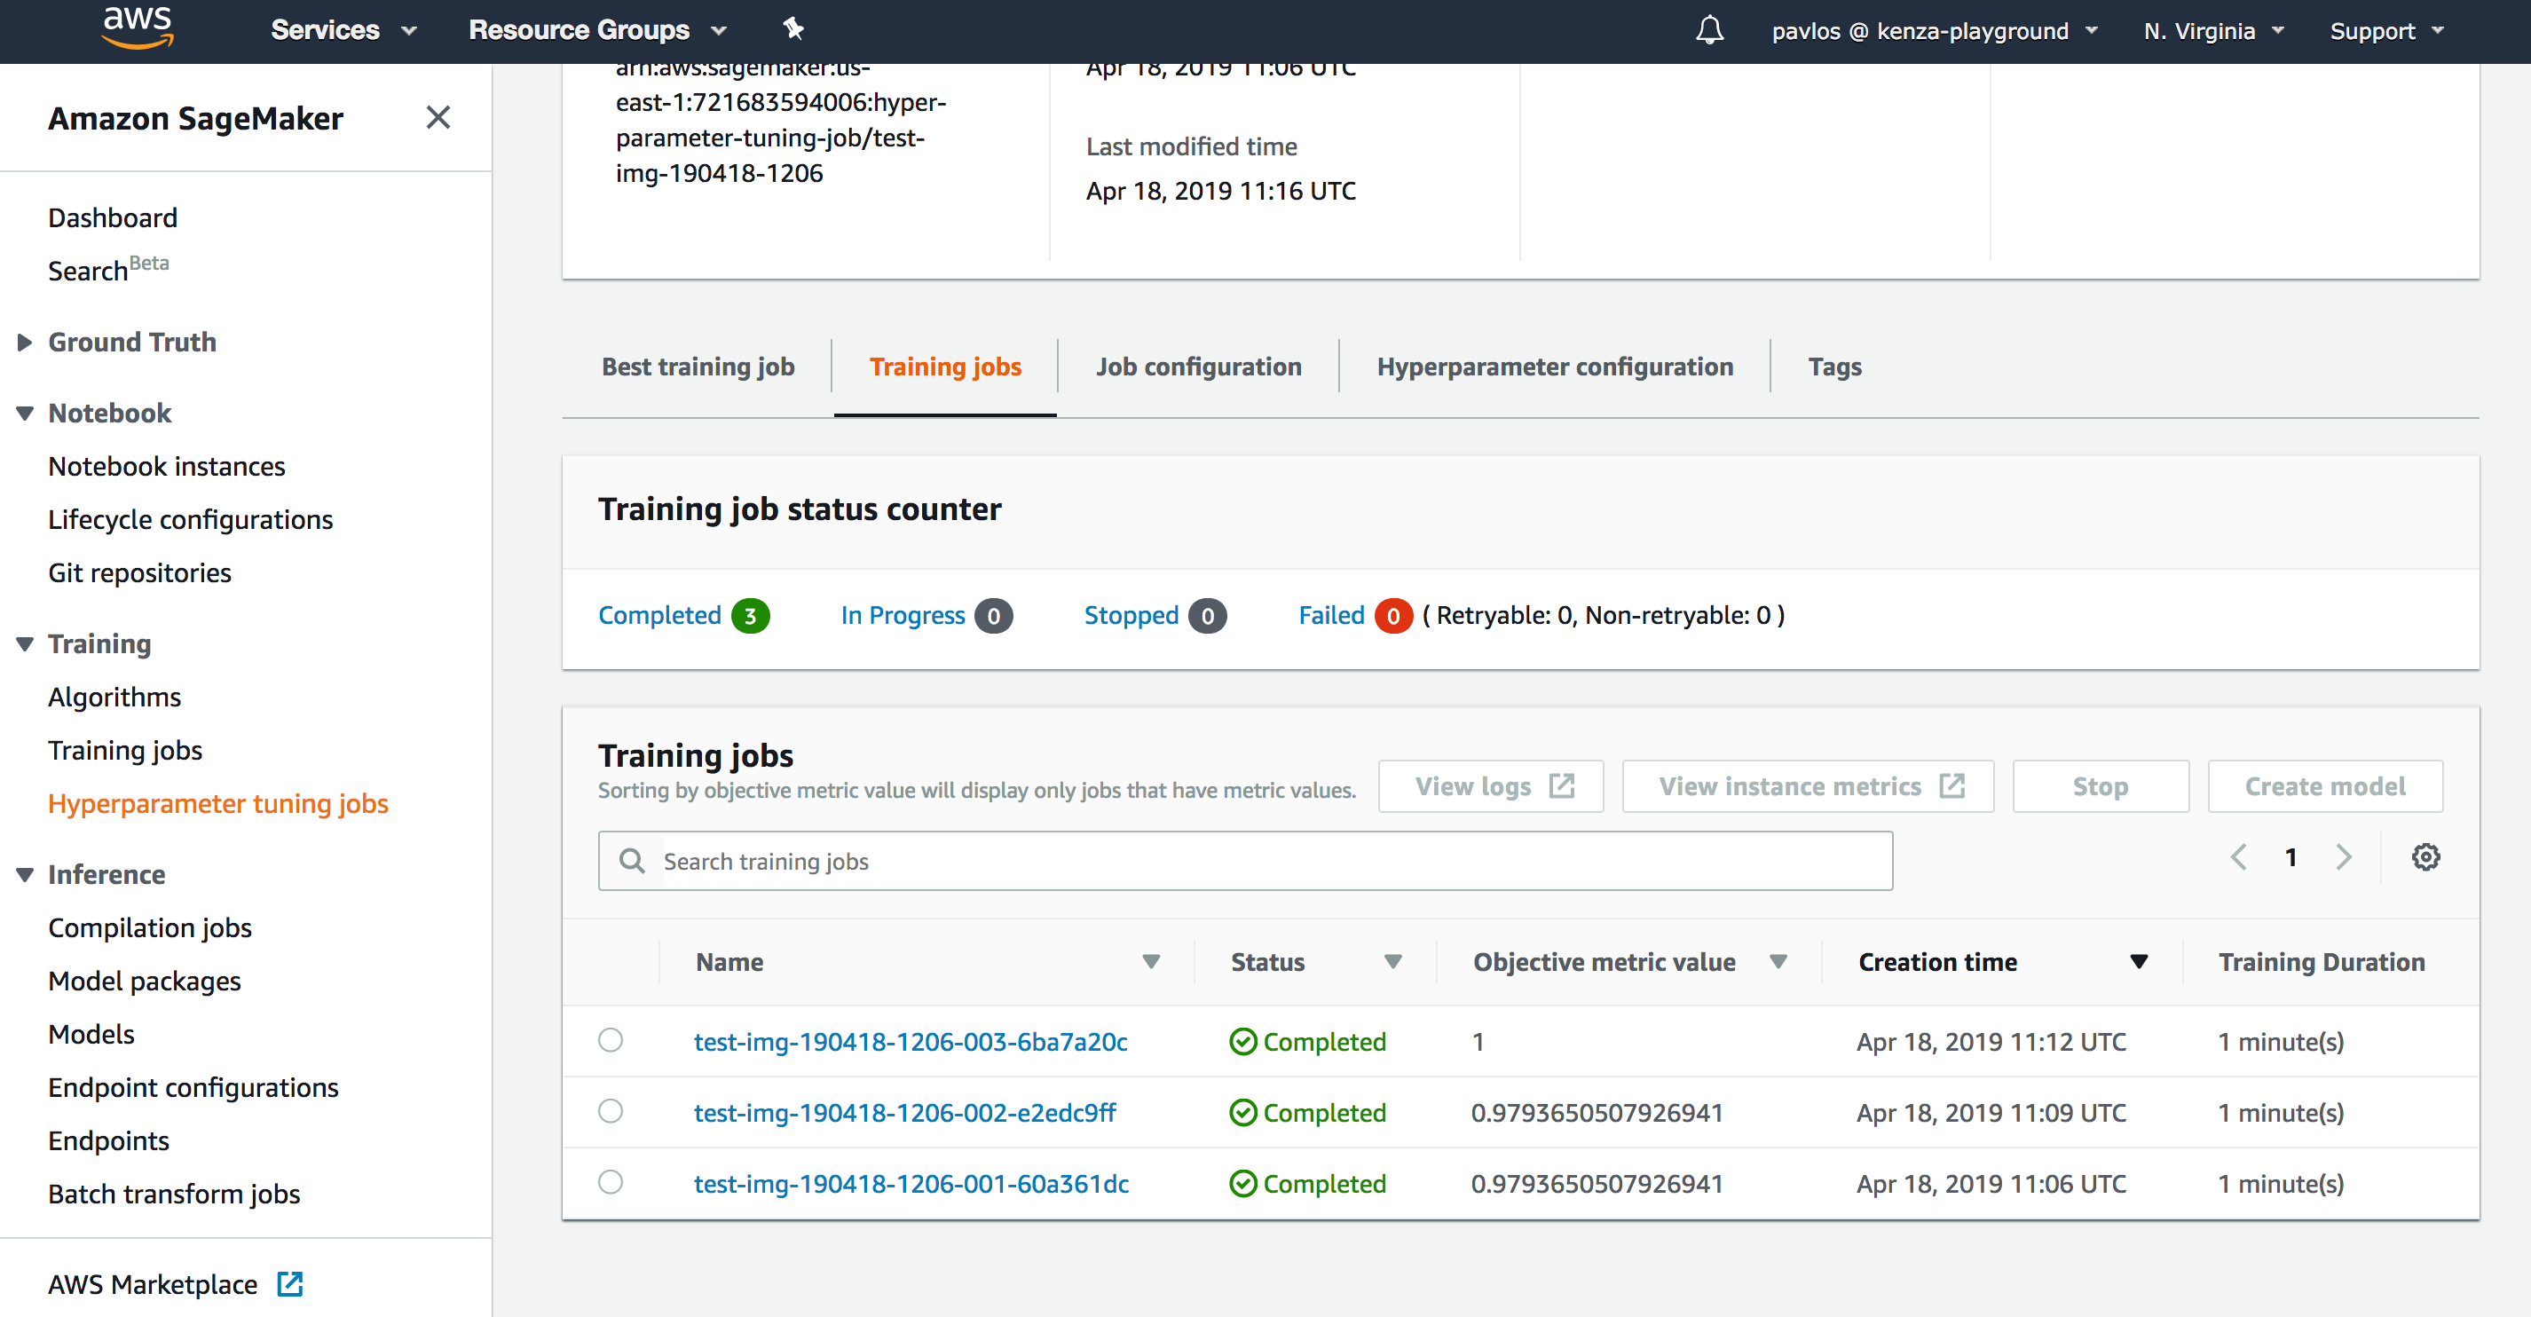Open Search Beta in sidebar
This screenshot has width=2531, height=1317.
108,268
